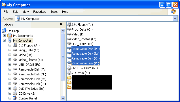This screenshot has width=180, height=102.
Task: Click folder tree scrollbar up arrow
Action: [x=63, y=31]
